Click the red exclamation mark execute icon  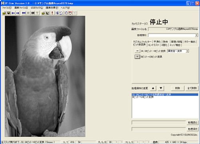[x=52, y=13]
